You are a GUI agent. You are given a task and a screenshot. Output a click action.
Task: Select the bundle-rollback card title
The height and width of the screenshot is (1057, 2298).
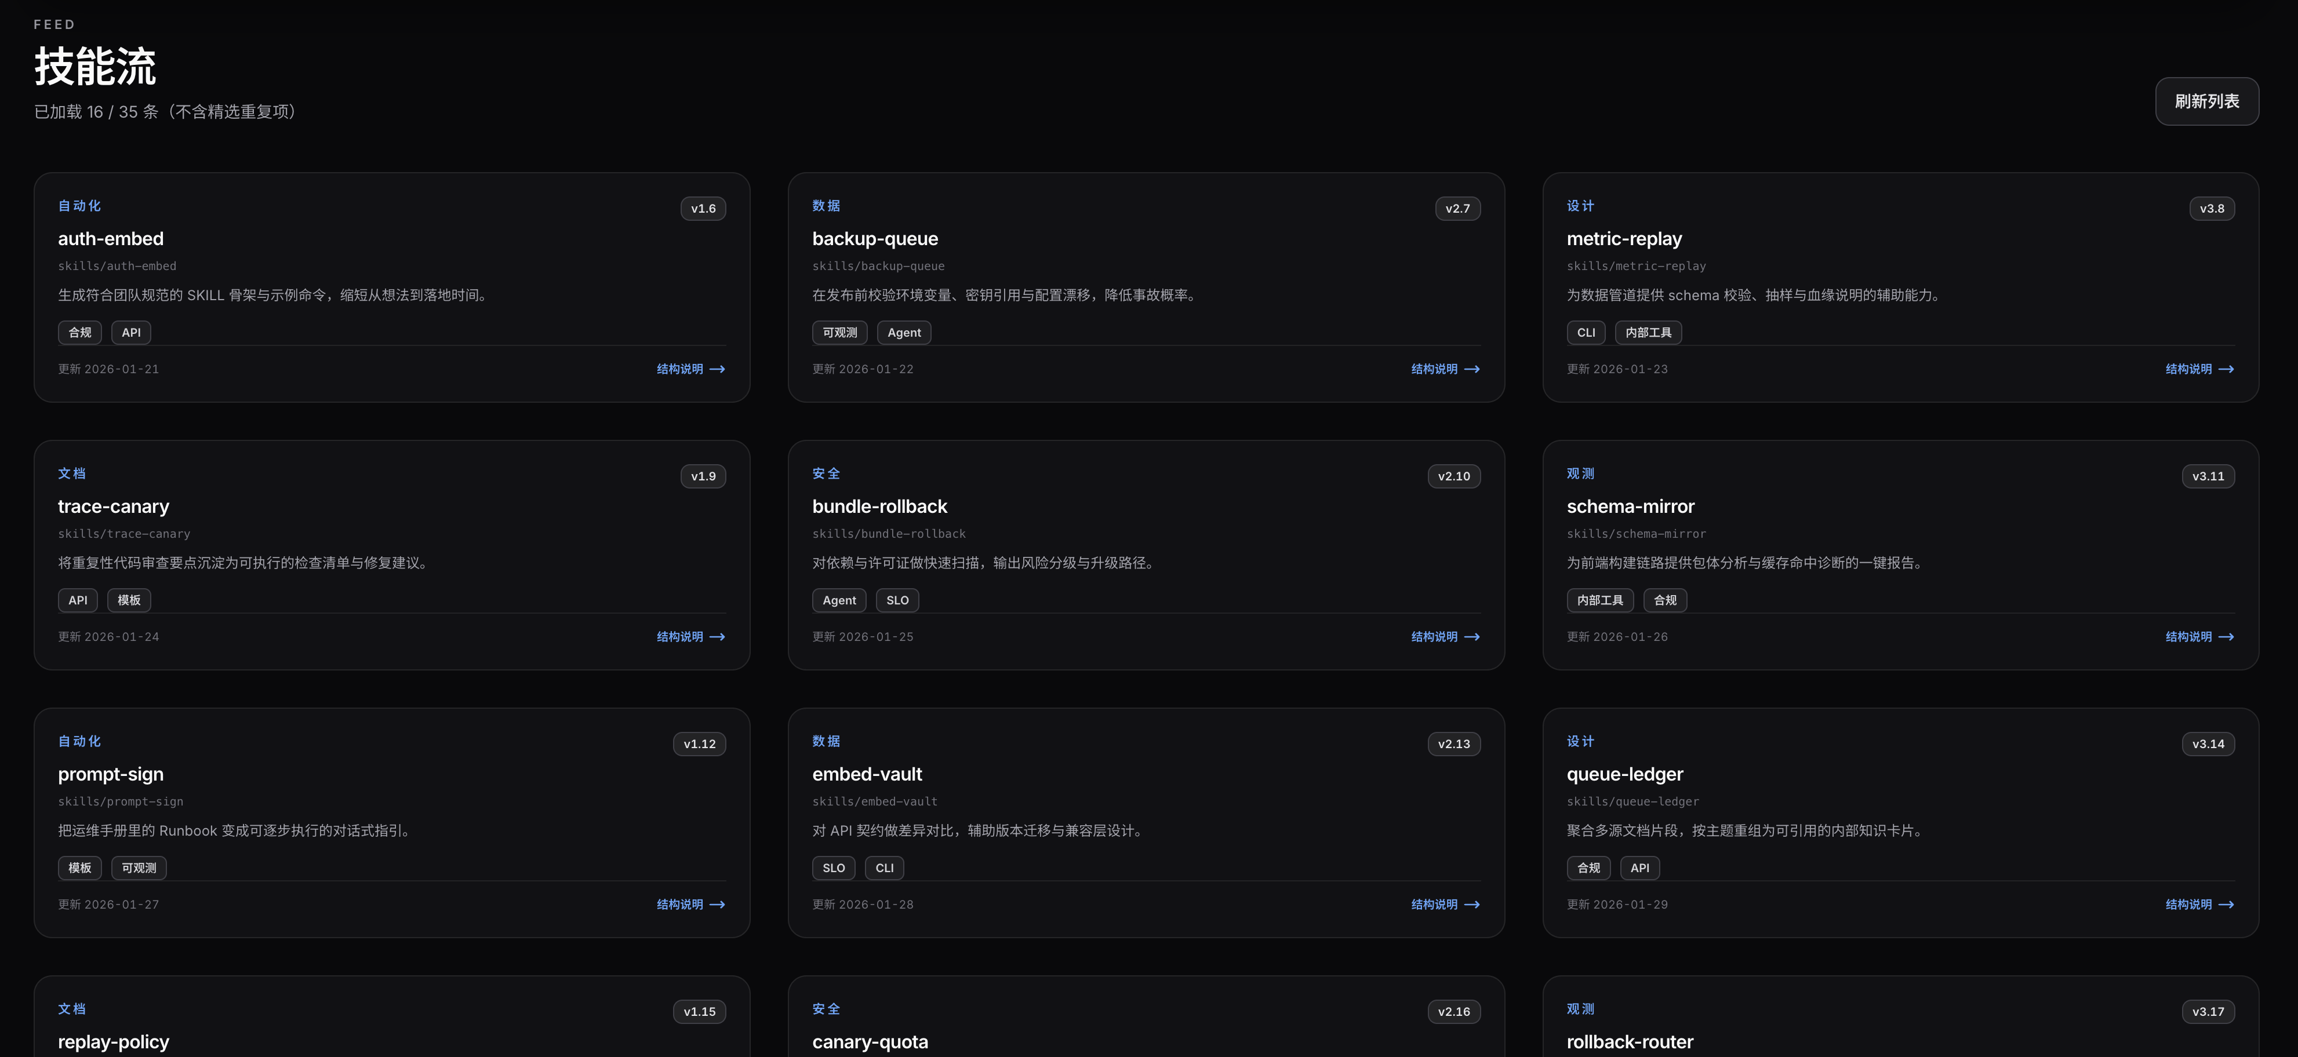(879, 506)
